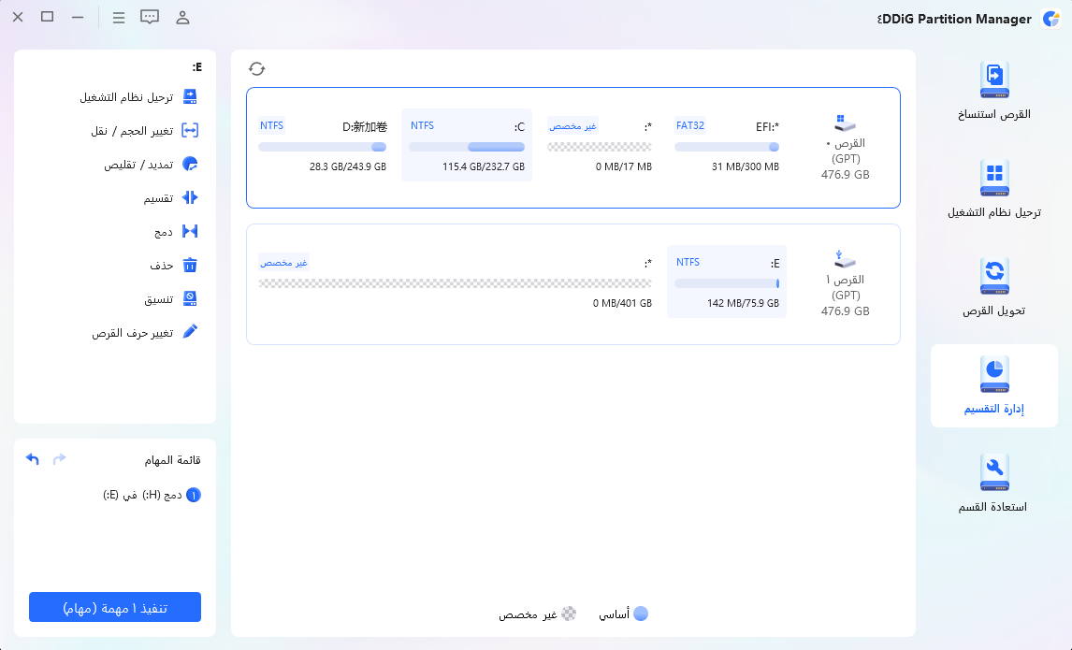Open the Disk Convert (تحويل القرص) panel
The image size is (1072, 650).
coord(994,286)
